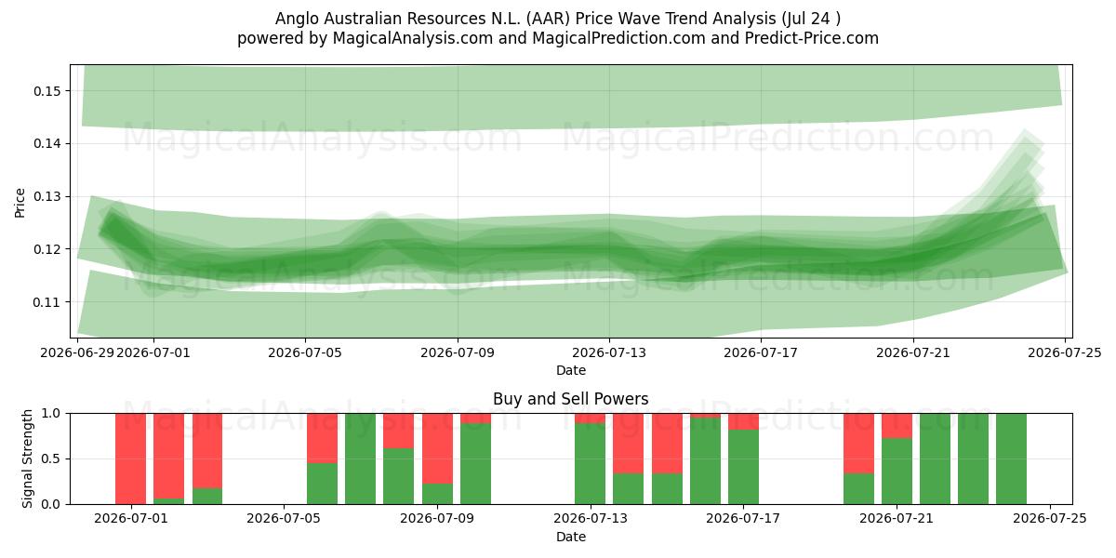Click the 2026-07-17 date under the Buy and Sell chart
1116x558 pixels.
(x=744, y=519)
